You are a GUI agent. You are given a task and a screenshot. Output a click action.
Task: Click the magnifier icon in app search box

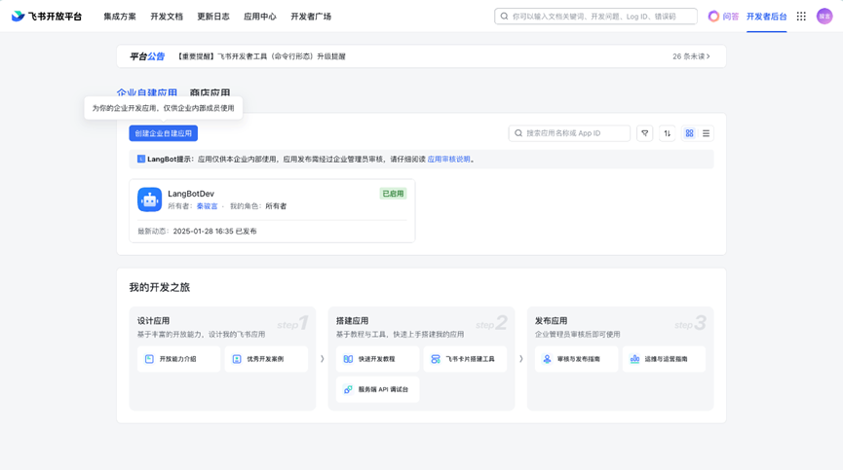(518, 133)
